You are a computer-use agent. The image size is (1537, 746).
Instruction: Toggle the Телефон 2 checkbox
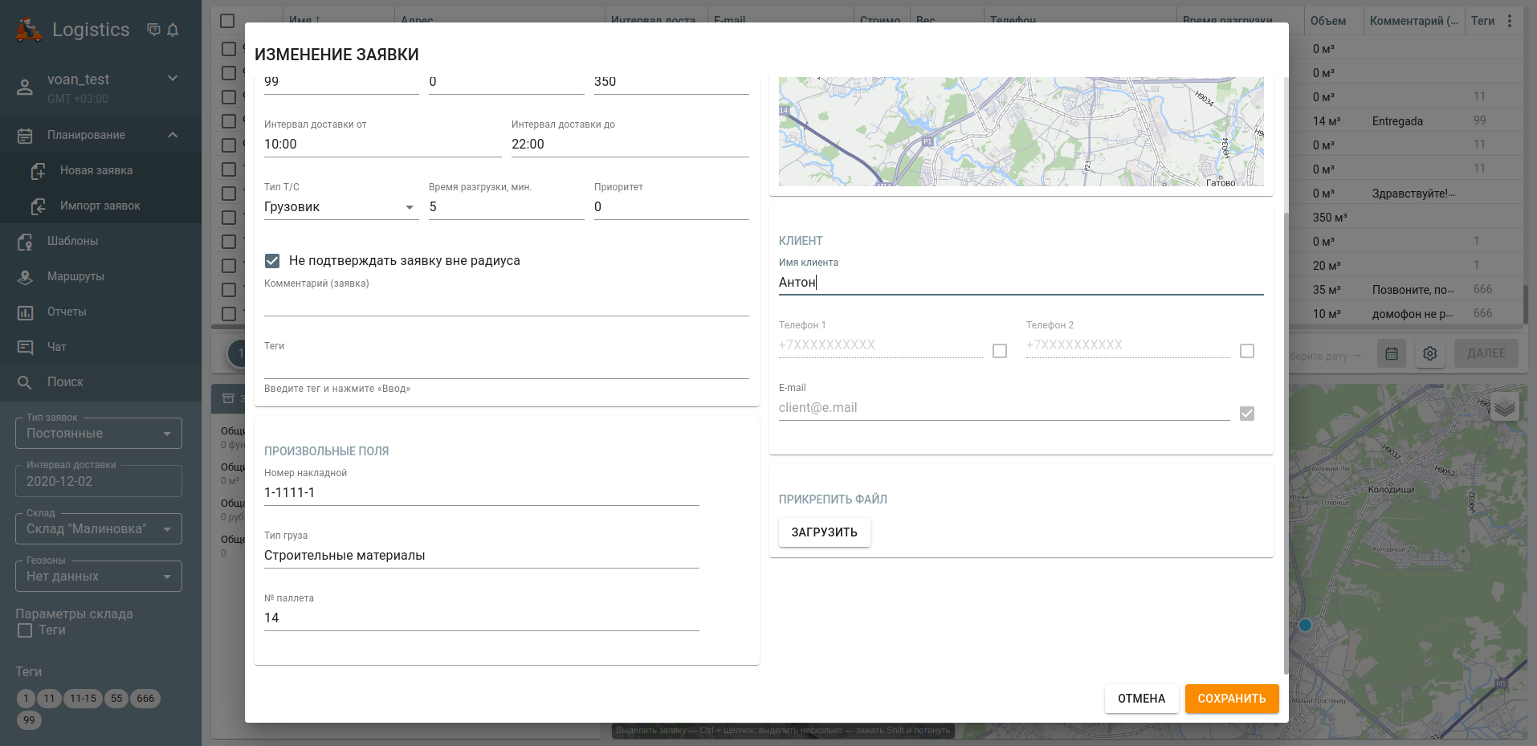[1247, 351]
